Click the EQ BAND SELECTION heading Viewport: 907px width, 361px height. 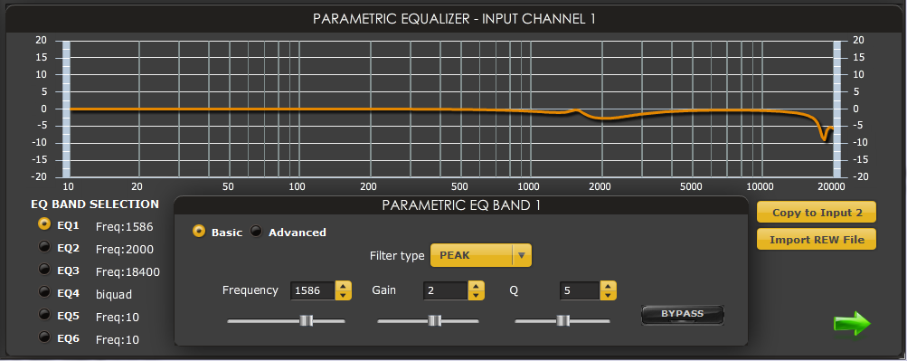tap(95, 204)
